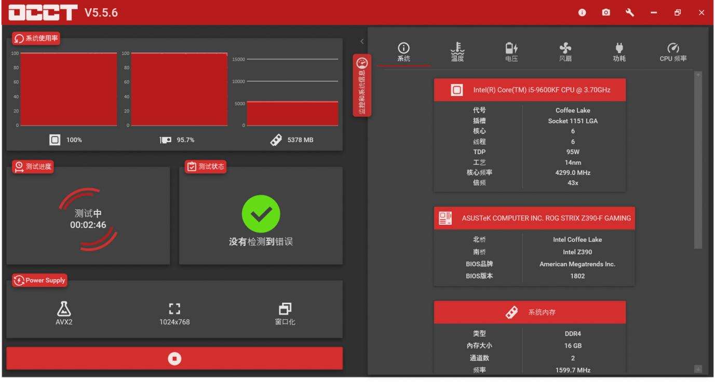Click the GPU usage graph

(x=179, y=89)
